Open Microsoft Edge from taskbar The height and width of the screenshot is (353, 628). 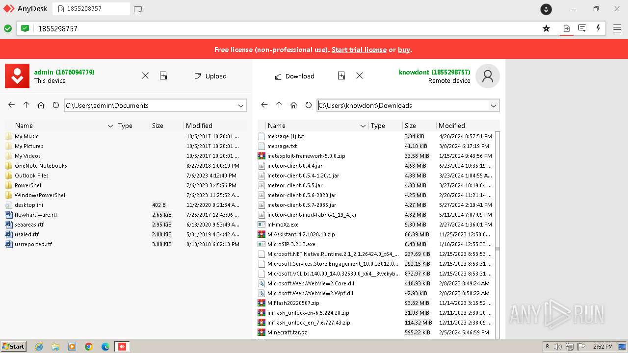pyautogui.click(x=105, y=347)
